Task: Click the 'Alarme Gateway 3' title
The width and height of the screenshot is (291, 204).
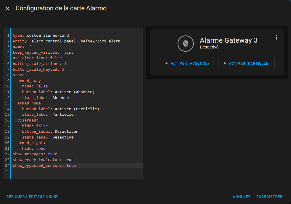Action: tap(229, 40)
